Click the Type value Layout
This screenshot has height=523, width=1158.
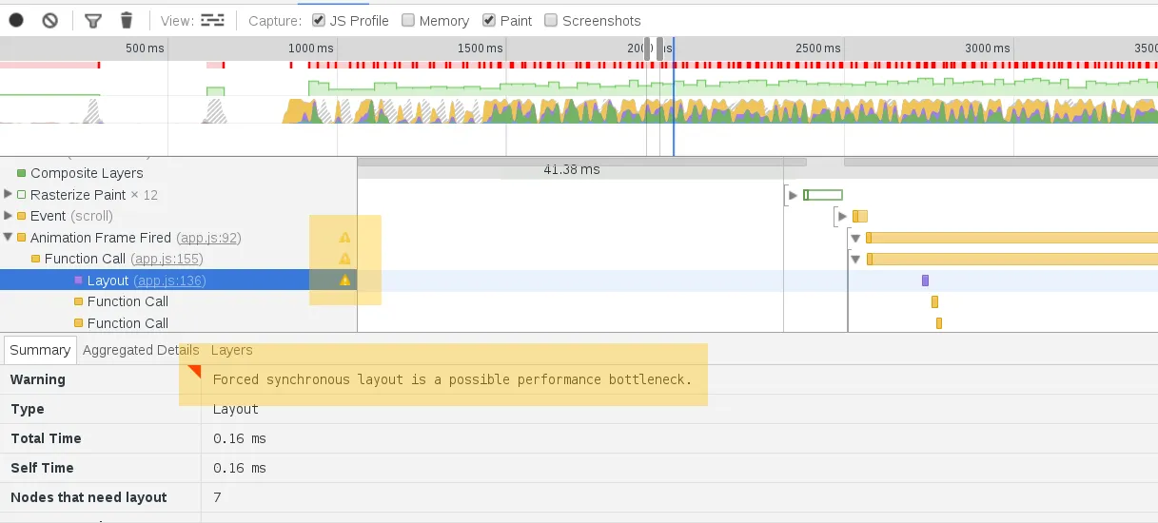click(x=236, y=409)
